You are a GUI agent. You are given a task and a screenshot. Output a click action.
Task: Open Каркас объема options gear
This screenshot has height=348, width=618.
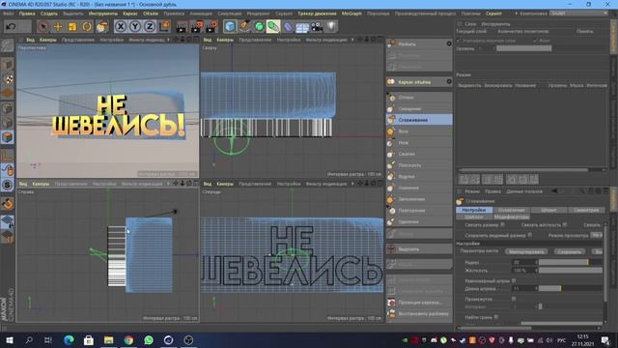[449, 81]
